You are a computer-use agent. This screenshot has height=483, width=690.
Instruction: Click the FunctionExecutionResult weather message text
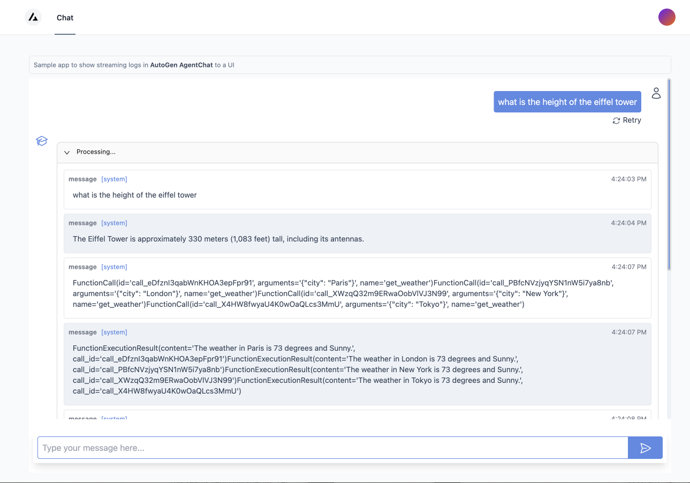click(x=298, y=369)
